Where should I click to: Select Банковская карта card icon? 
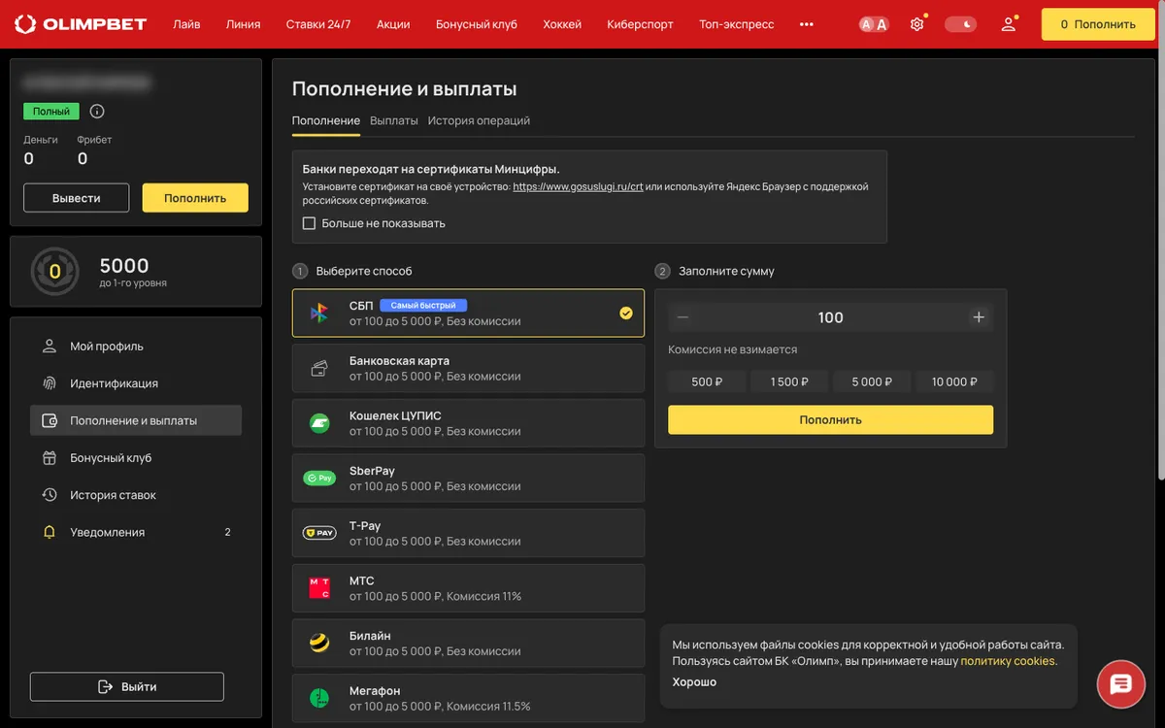[x=319, y=368]
